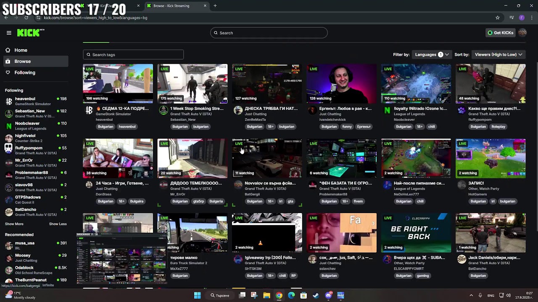Click the gta5rp tag on Mr_ErrOr's stream

pos(198,201)
